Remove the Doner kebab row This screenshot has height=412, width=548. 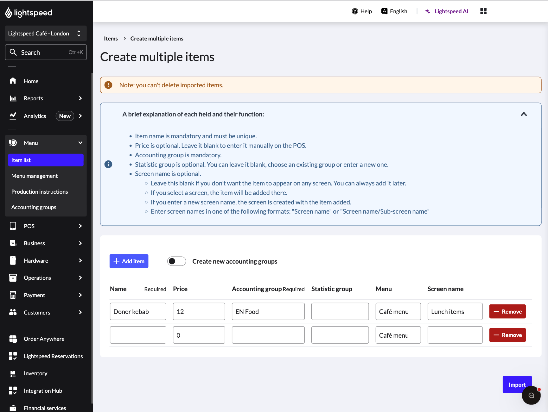point(507,311)
